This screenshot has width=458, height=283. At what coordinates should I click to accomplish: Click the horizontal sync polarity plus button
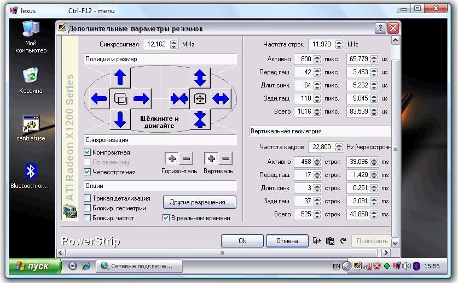(172, 158)
